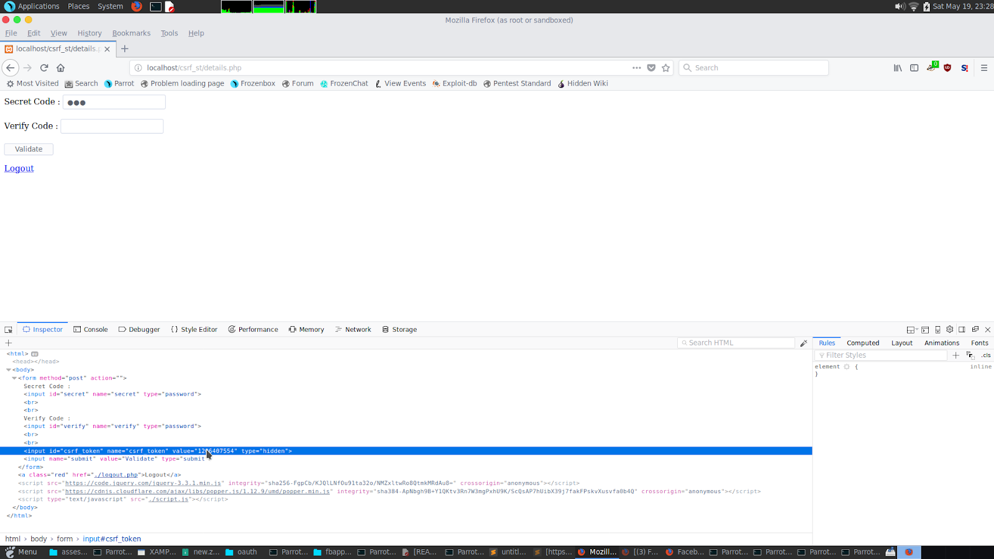Open the Fonts sidebar tab
The height and width of the screenshot is (559, 994).
[x=980, y=343]
